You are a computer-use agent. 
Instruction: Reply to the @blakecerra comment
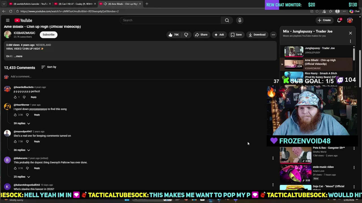(x=37, y=168)
